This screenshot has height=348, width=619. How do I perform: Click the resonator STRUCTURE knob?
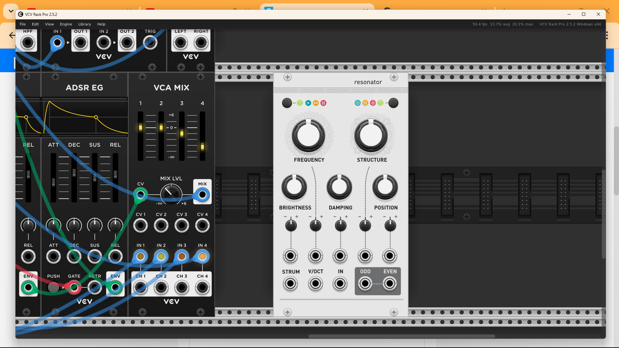371,135
